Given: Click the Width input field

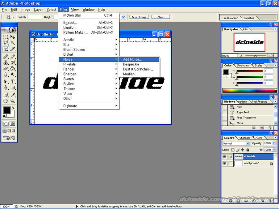Looking at the screenshot, I should [x=35, y=17].
